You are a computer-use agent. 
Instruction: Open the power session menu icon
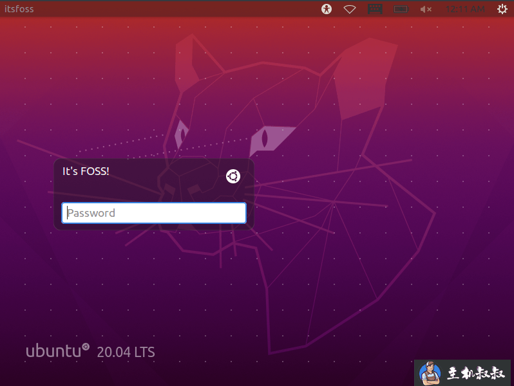[x=502, y=9]
